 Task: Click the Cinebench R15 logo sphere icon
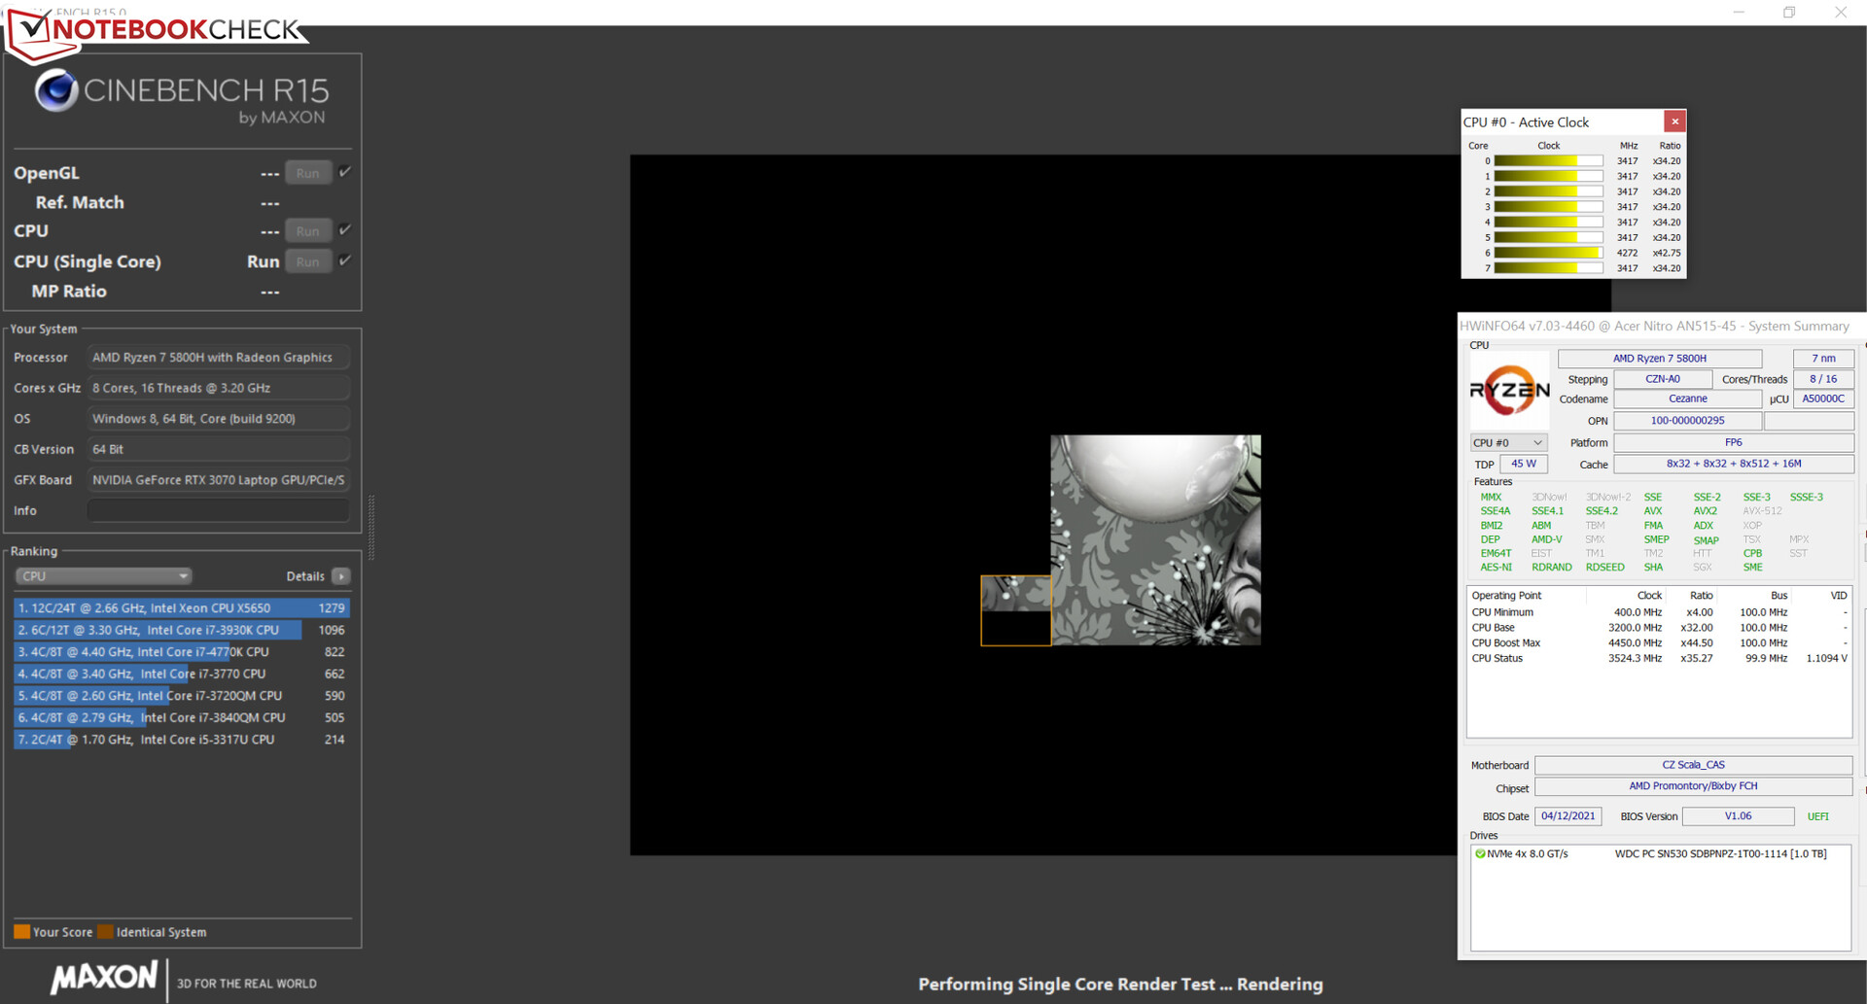[x=56, y=91]
